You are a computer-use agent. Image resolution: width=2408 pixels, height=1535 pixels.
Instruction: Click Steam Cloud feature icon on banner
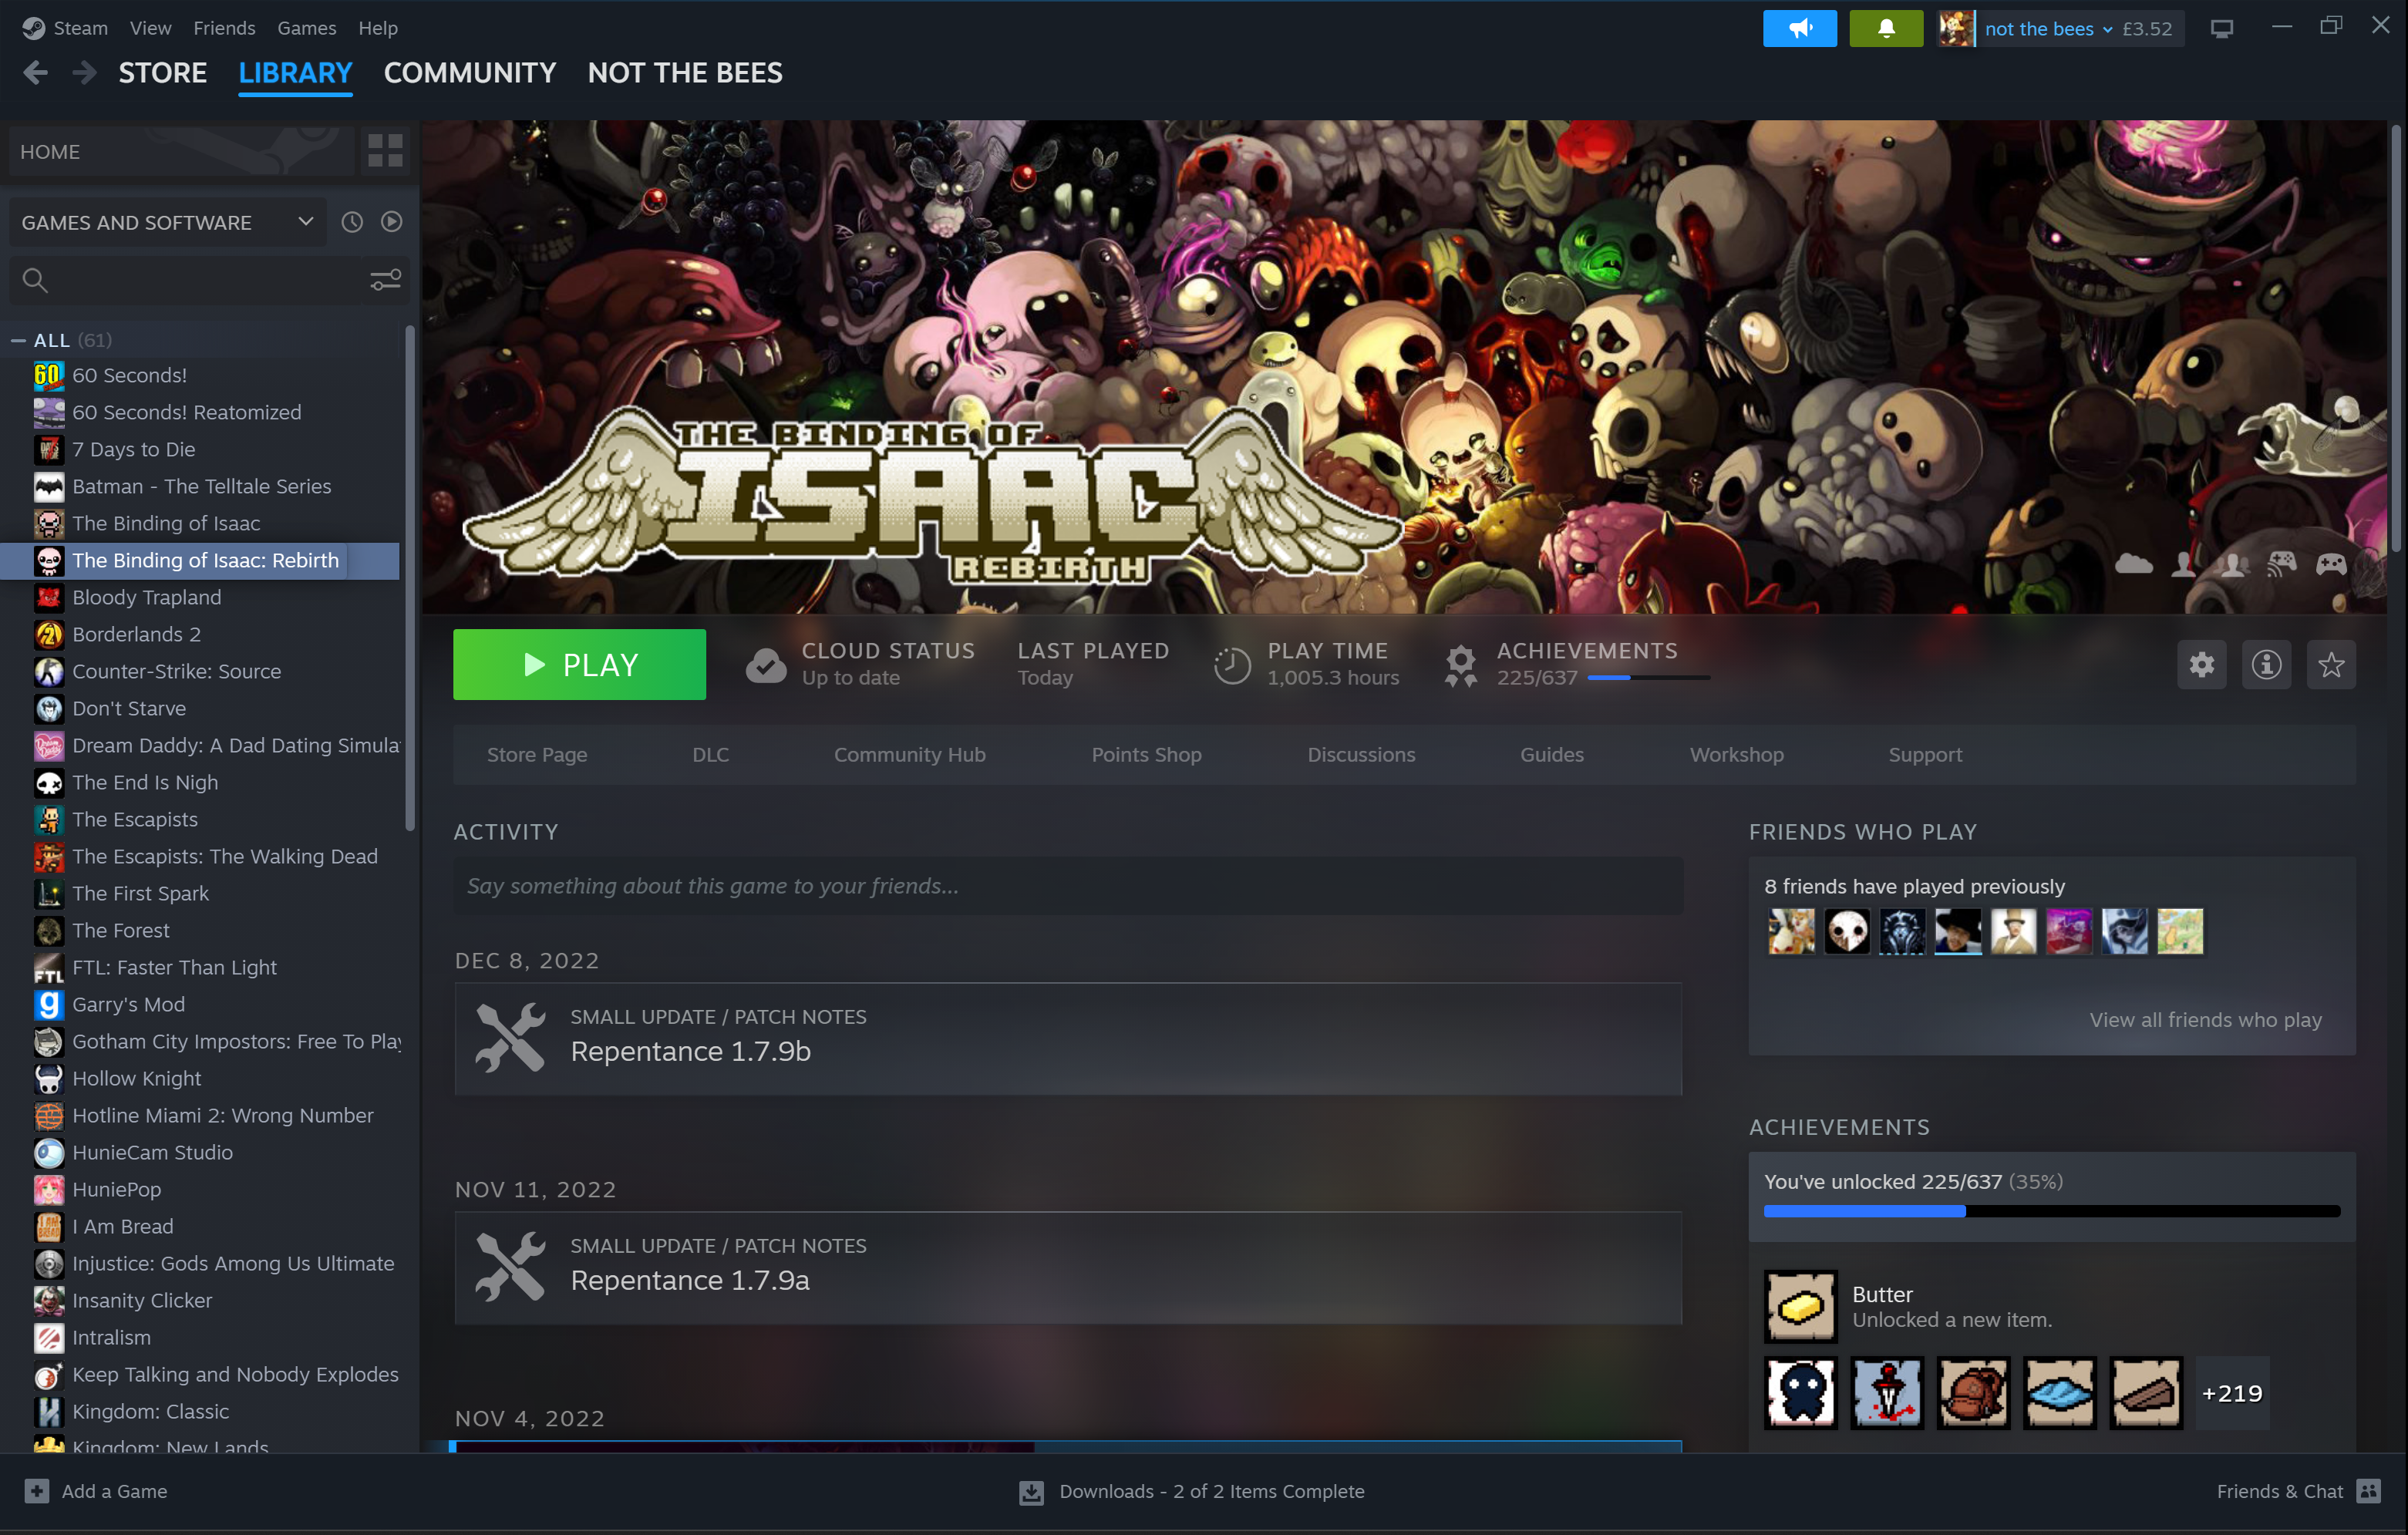click(x=2133, y=564)
